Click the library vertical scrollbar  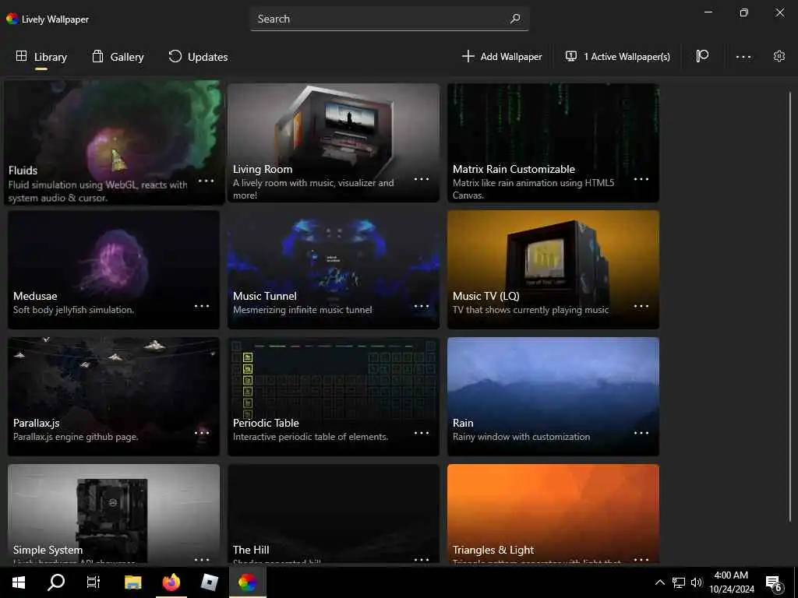coord(790,307)
